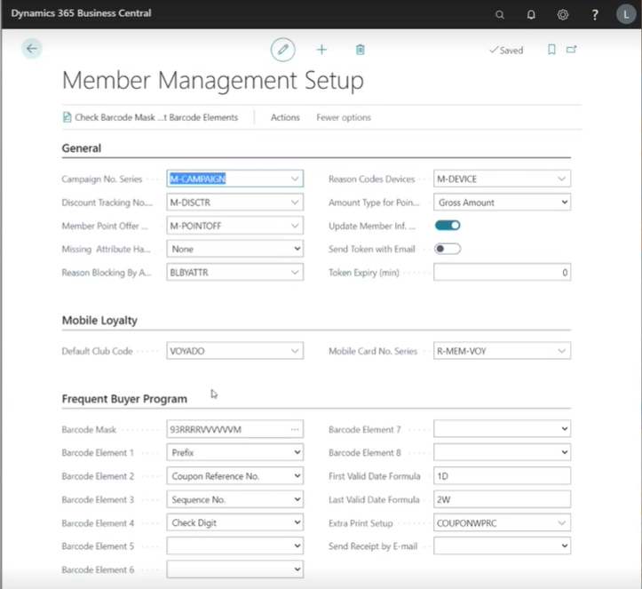Viewport: 642px width, 589px height.
Task: Open the help question mark
Action: pos(595,15)
